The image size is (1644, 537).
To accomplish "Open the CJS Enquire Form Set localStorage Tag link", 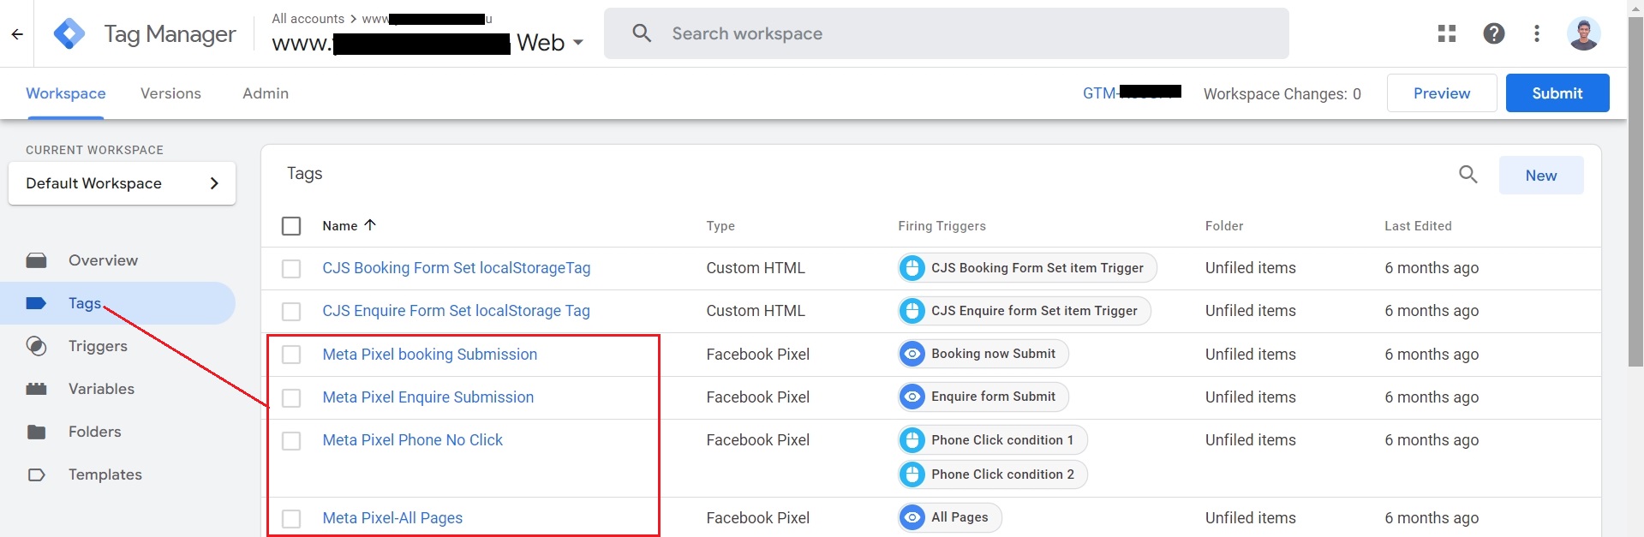I will (457, 311).
